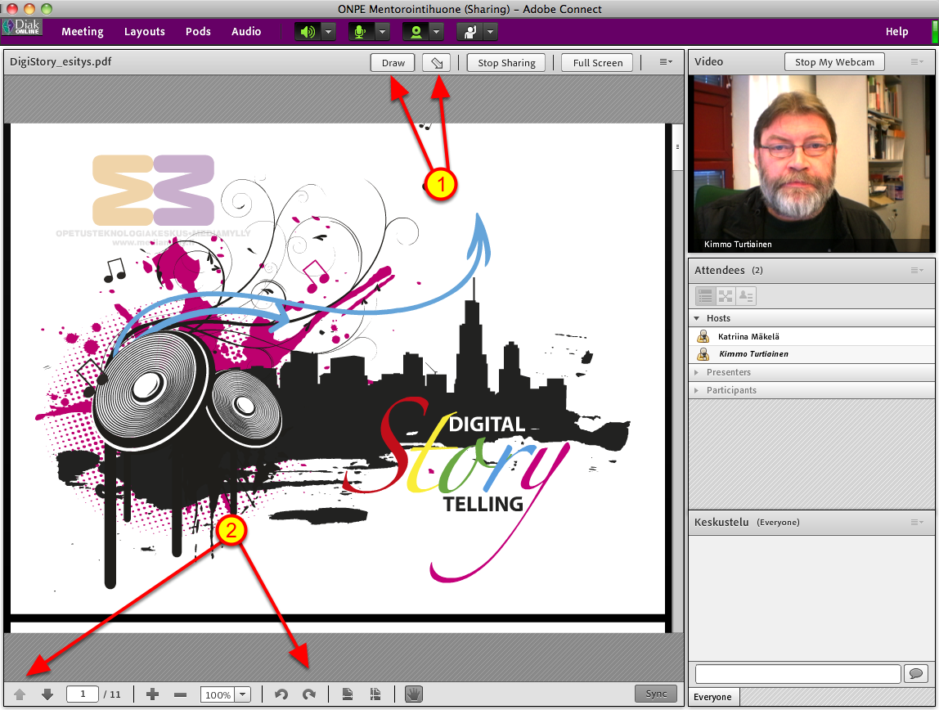The width and height of the screenshot is (939, 710).
Task: Click the chat message input field
Action: pos(797,673)
